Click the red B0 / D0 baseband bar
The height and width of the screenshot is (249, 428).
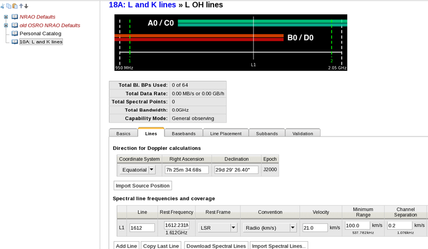(199, 38)
